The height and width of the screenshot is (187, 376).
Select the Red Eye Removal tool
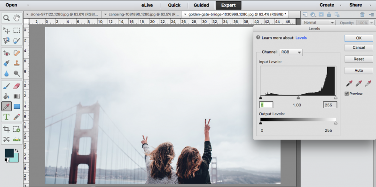[x=7, y=53]
